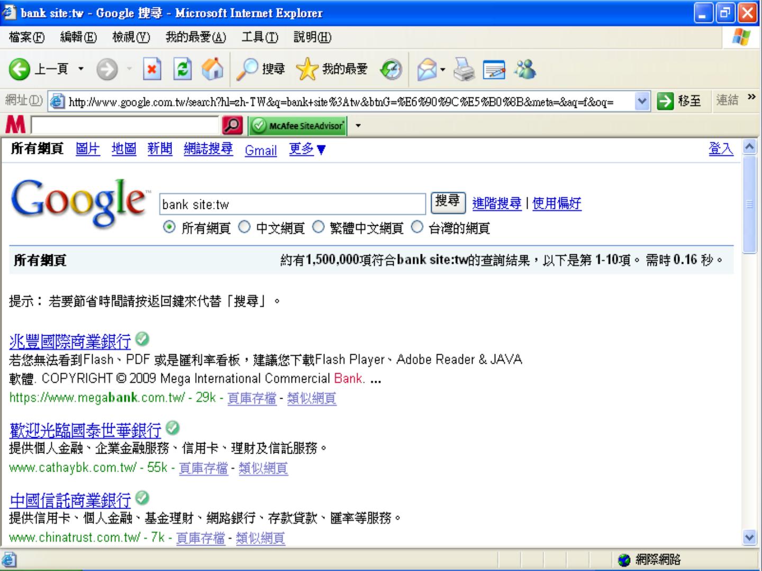Select the 中文網頁 radio button
Image resolution: width=762 pixels, height=571 pixels.
click(244, 227)
